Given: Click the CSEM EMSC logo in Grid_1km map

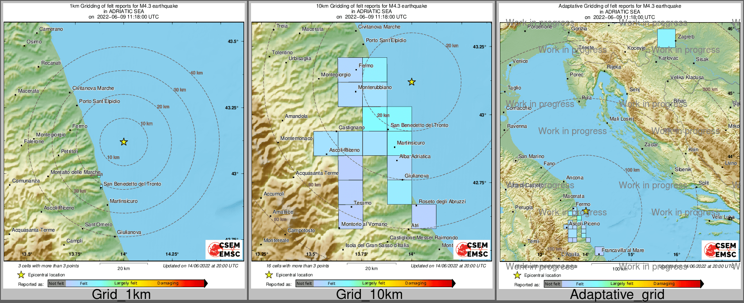Looking at the screenshot, I should [224, 250].
